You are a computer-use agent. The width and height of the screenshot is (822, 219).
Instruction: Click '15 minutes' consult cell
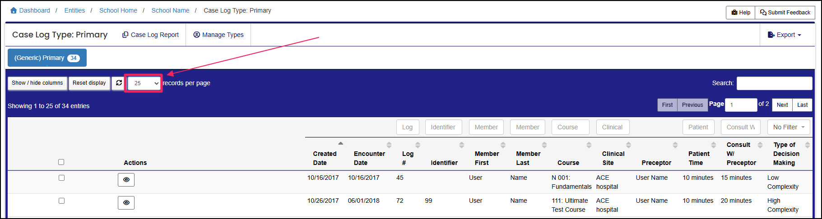coord(736,178)
